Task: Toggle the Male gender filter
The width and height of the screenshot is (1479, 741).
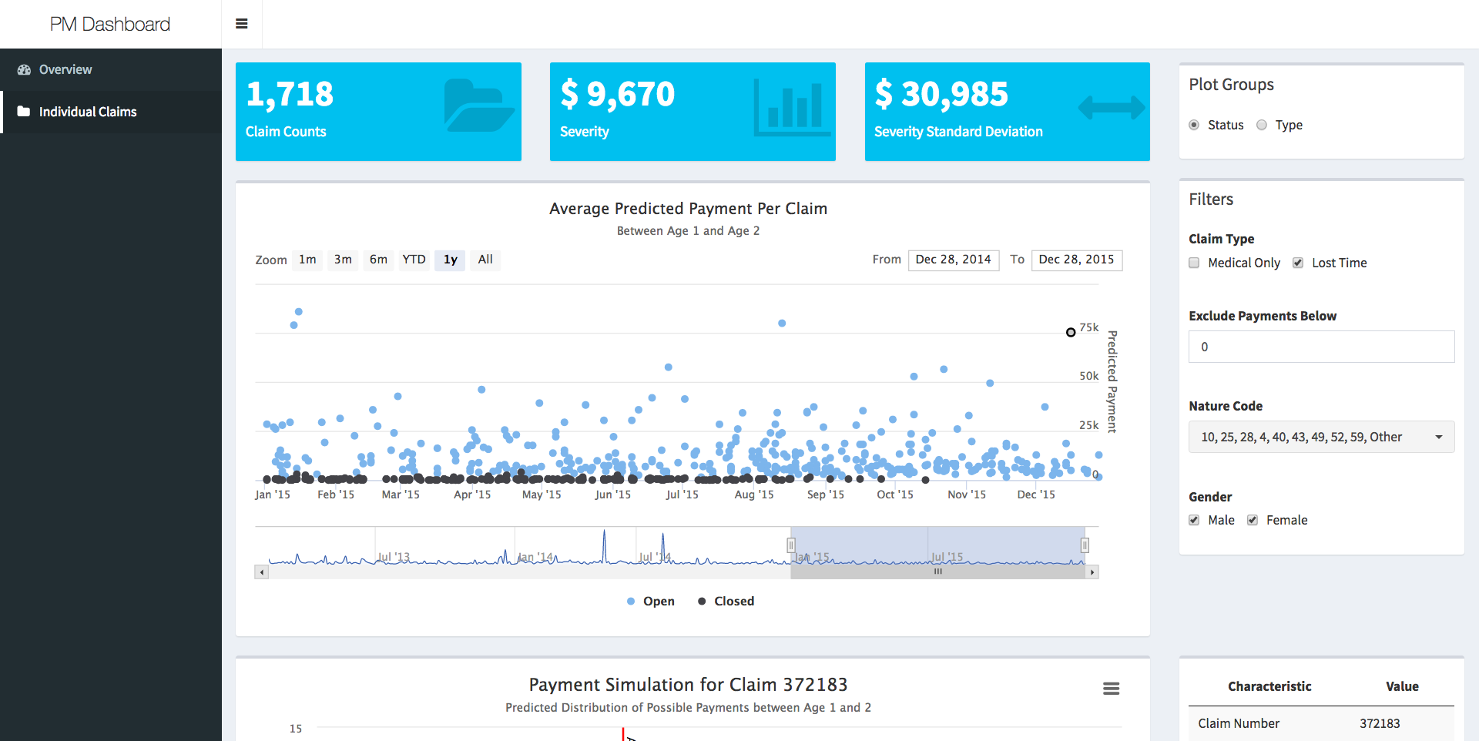Action: (x=1194, y=520)
